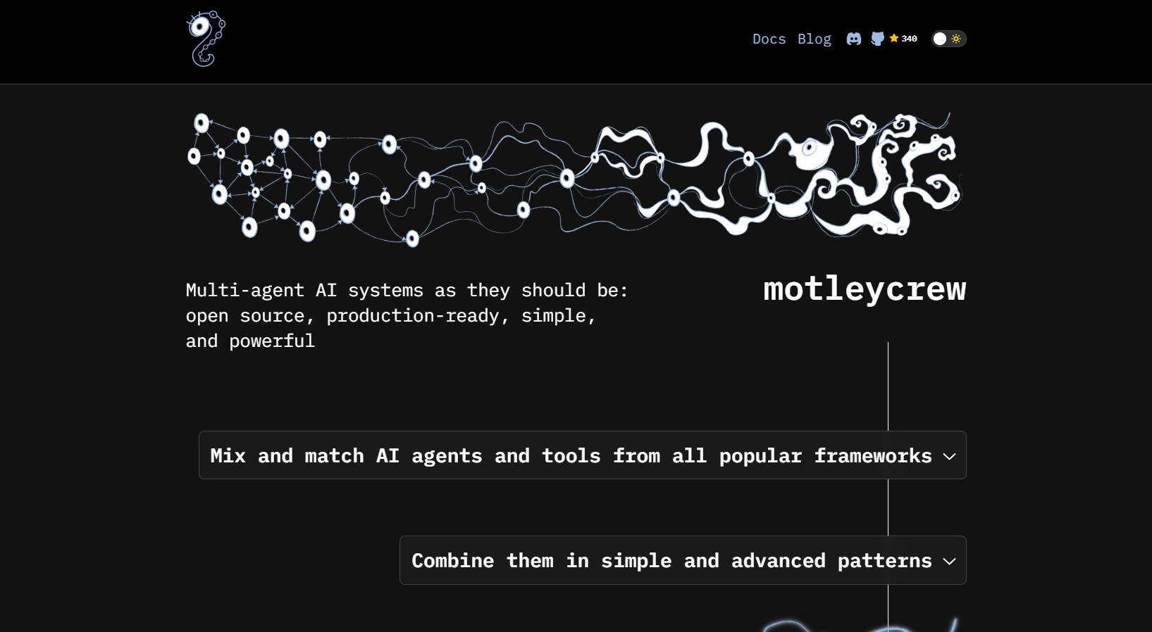This screenshot has width=1152, height=632.
Task: Click the motleycrew octopus logo
Action: pyautogui.click(x=206, y=39)
